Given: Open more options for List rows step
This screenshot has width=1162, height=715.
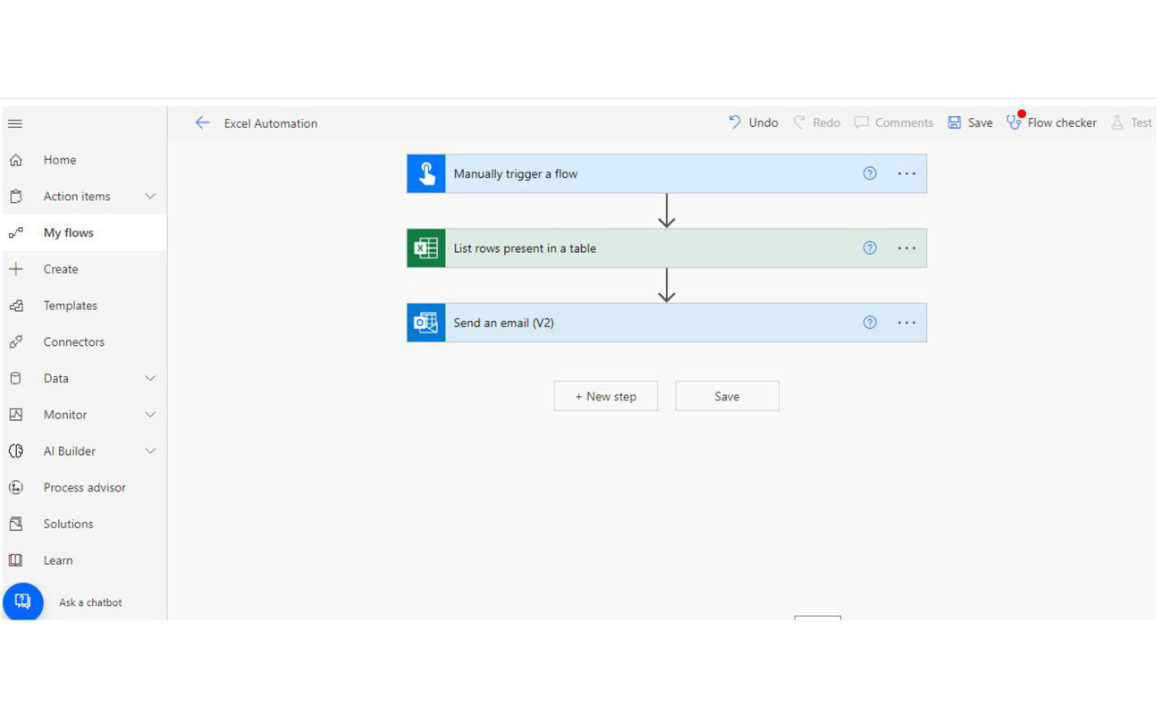Looking at the screenshot, I should pyautogui.click(x=906, y=248).
